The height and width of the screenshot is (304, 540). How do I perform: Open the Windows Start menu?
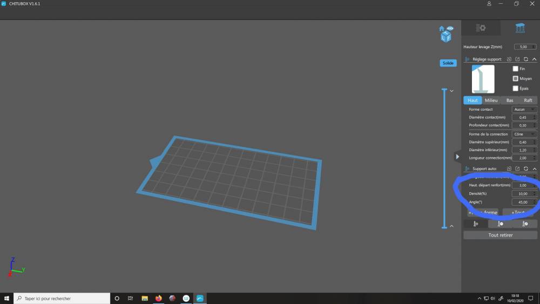pos(6,299)
